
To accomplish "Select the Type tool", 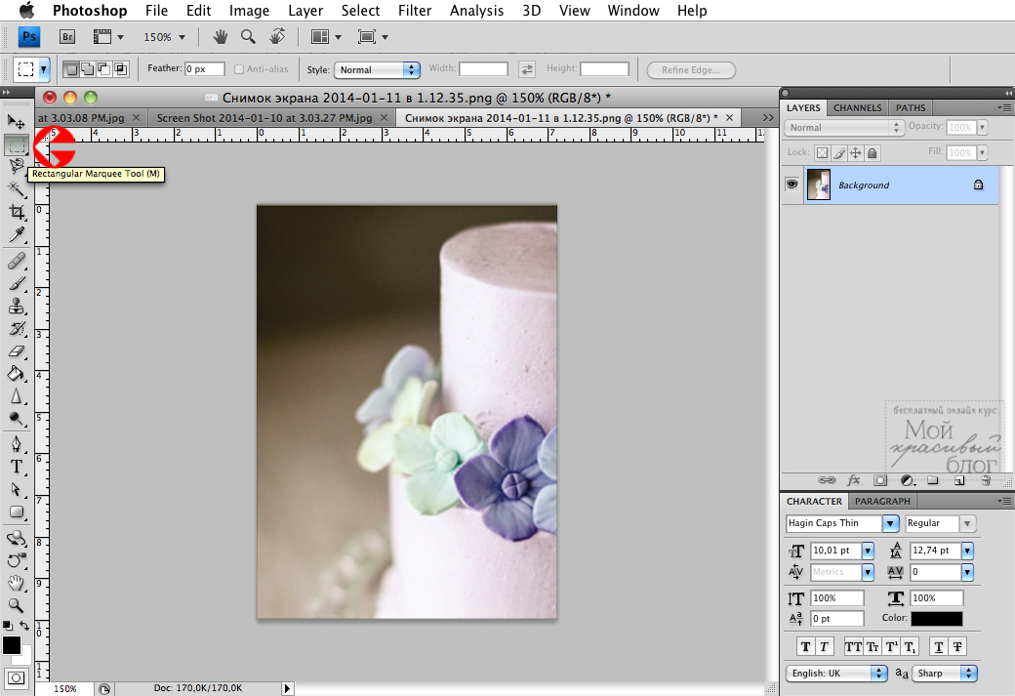I will pos(17,467).
